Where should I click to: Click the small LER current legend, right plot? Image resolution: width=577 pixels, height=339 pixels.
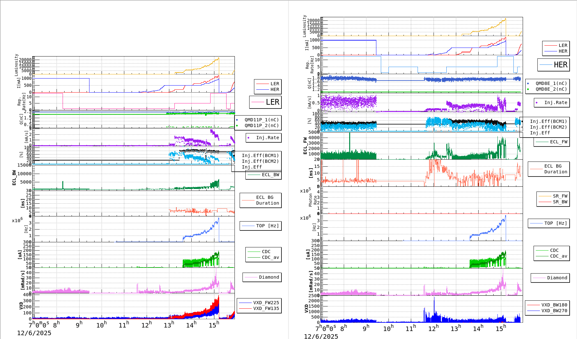[563, 45]
